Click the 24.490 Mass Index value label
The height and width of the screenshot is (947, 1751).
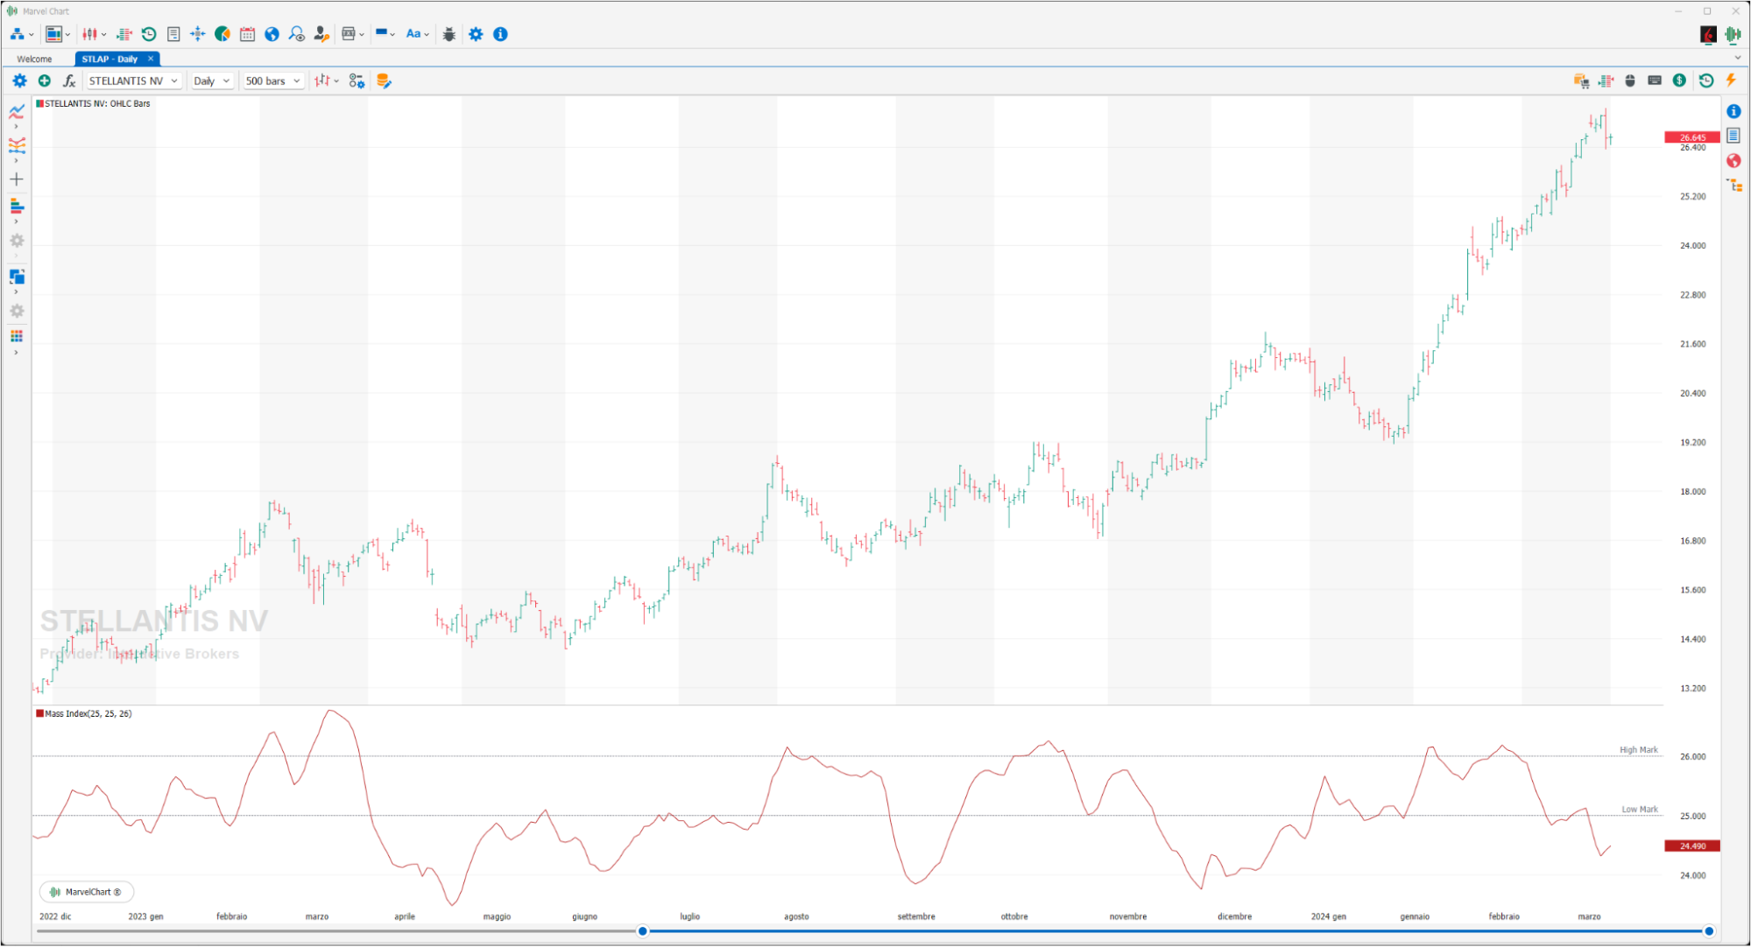pos(1691,846)
